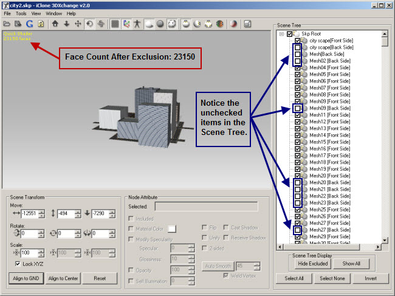The width and height of the screenshot is (395, 296).
Task: Open the Help menu
Action: click(71, 13)
